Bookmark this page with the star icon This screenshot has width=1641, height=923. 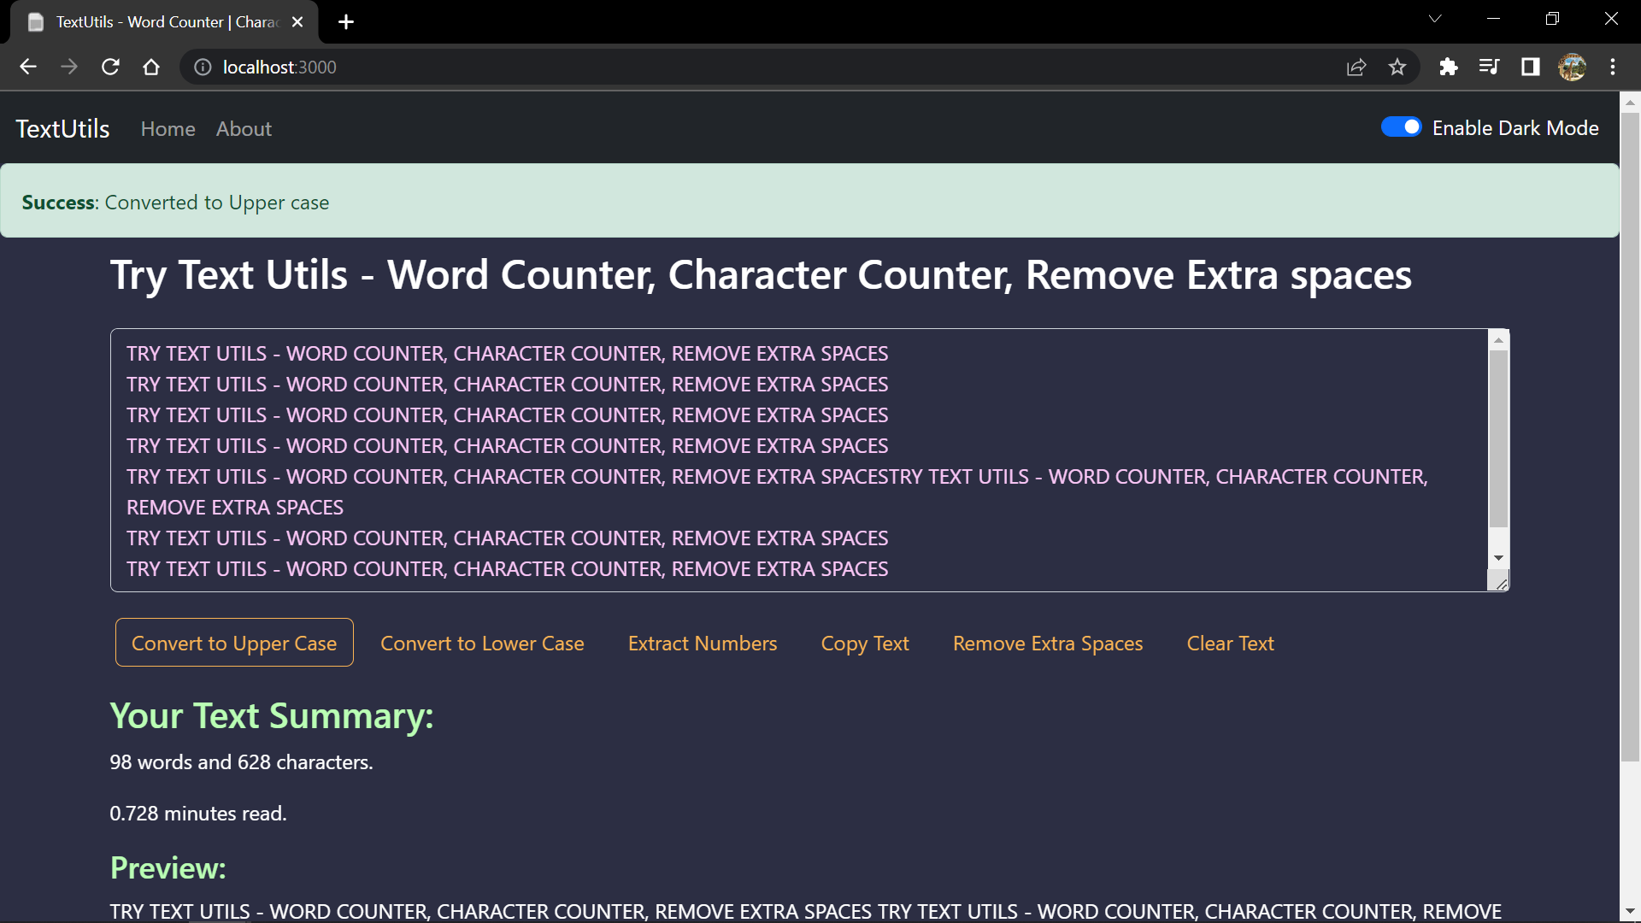pos(1398,67)
